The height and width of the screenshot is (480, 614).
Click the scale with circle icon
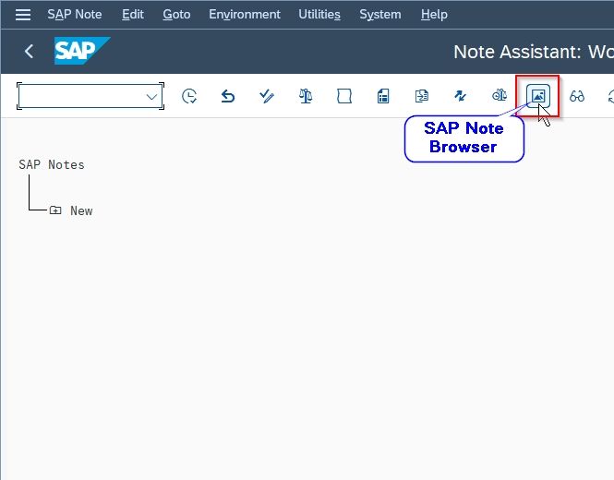click(500, 95)
